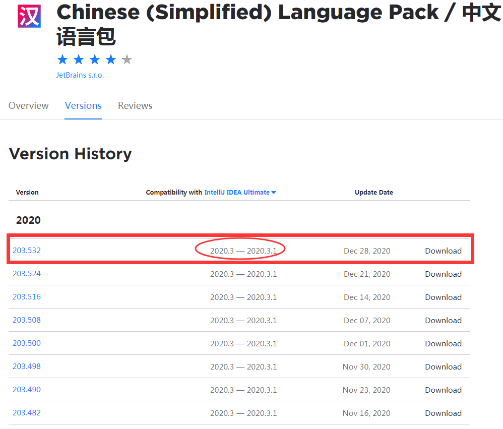Click the Nov 16, 2020 update date
Viewport: 503px width, 429px height.
[x=366, y=413]
